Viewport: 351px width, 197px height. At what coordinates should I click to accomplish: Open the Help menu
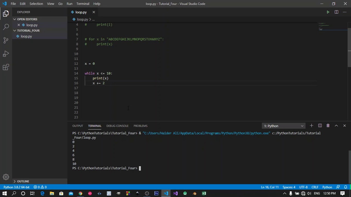[x=97, y=4]
